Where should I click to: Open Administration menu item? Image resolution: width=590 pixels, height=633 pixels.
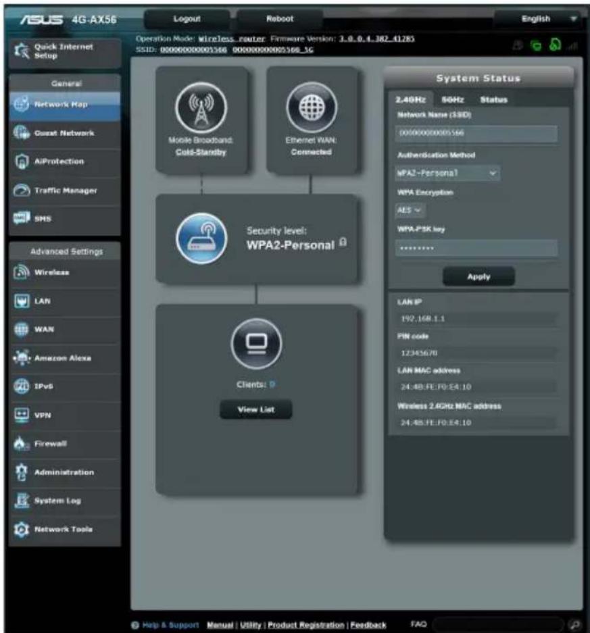pos(65,472)
